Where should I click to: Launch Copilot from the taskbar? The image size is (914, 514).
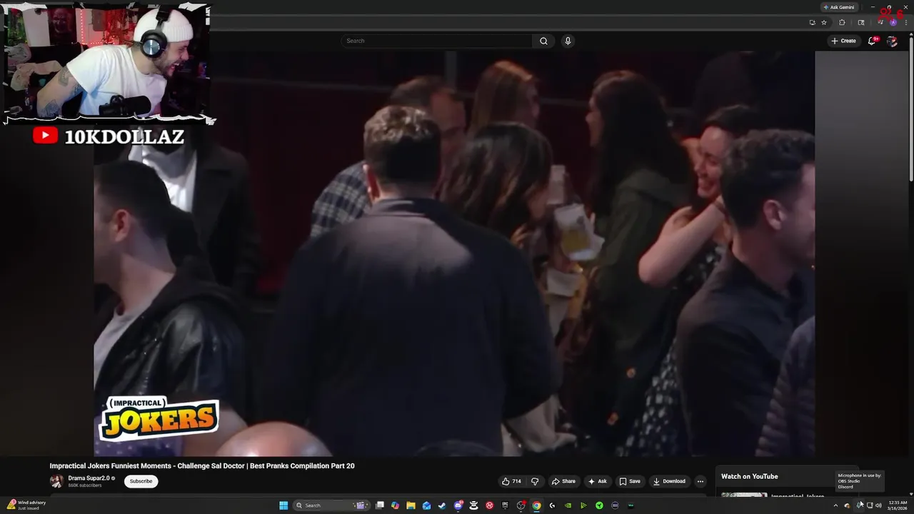click(x=395, y=505)
